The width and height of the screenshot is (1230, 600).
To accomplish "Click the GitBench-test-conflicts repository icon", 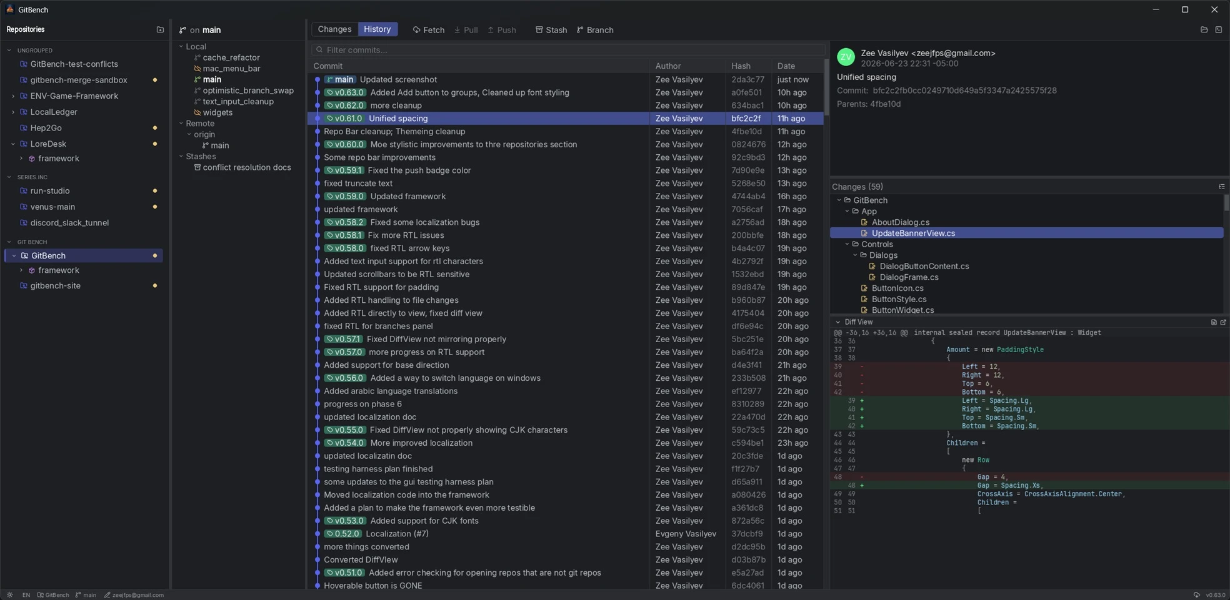I will point(24,64).
